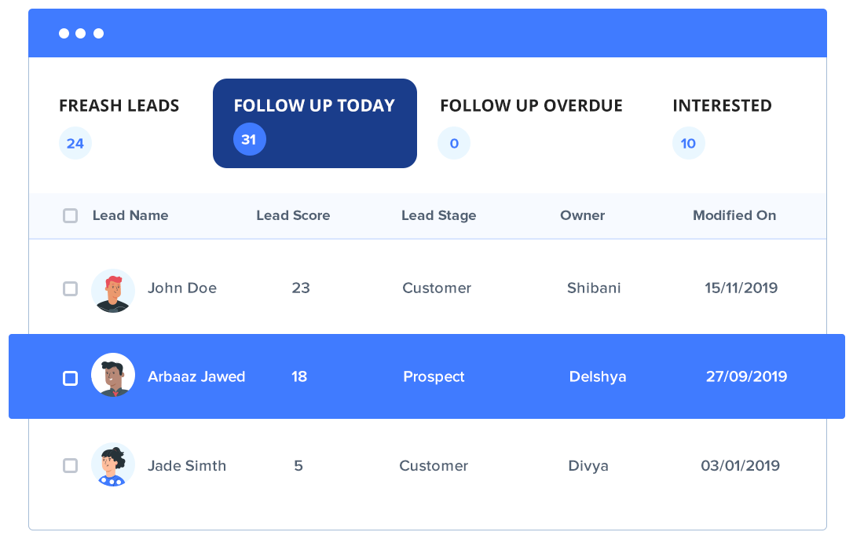This screenshot has height=543, width=853.
Task: Open the FOLLOW UP OVERDUE tab
Action: click(x=531, y=106)
